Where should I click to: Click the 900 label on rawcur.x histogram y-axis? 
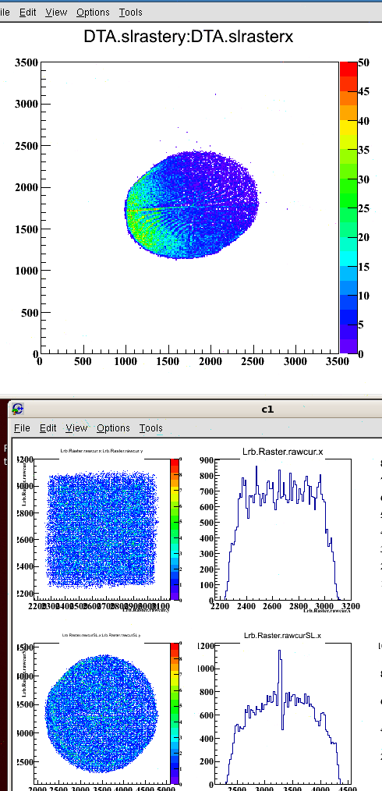(x=207, y=460)
